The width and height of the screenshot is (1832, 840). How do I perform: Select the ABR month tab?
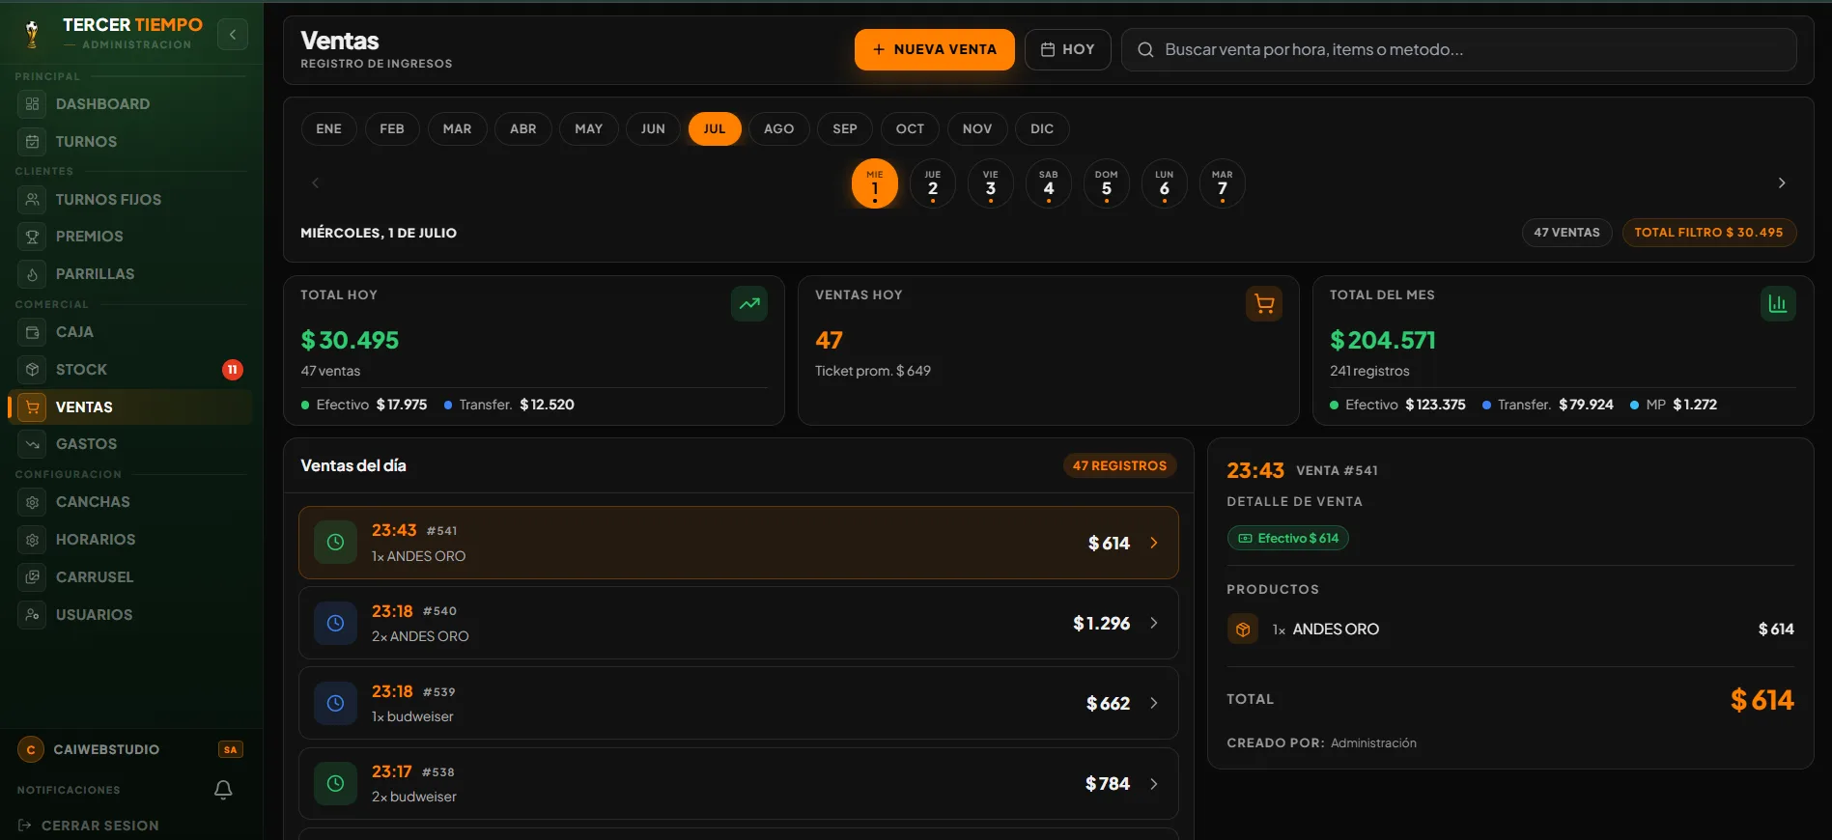tap(522, 128)
